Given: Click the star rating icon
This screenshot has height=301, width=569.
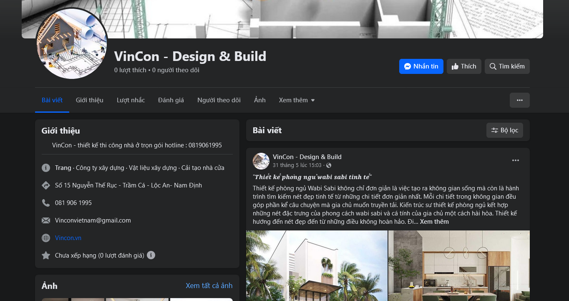Looking at the screenshot, I should click(x=46, y=255).
